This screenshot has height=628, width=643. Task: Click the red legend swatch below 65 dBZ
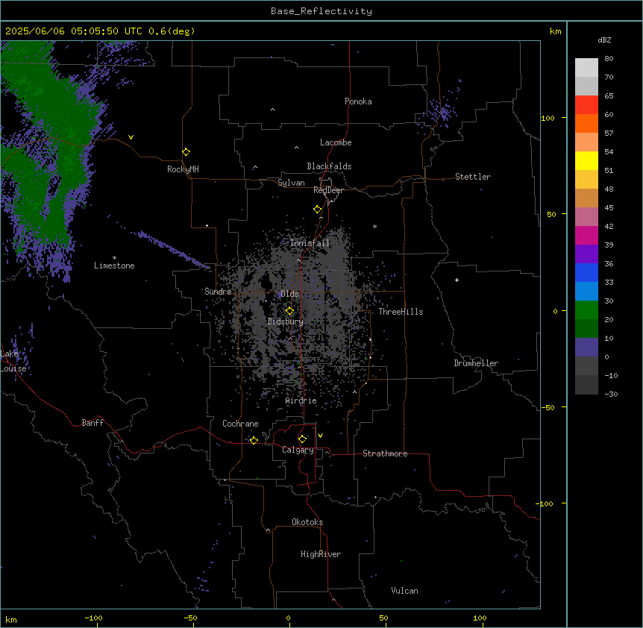click(586, 105)
